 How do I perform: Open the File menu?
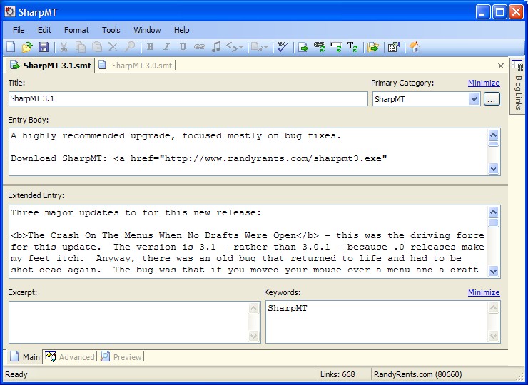tap(19, 30)
